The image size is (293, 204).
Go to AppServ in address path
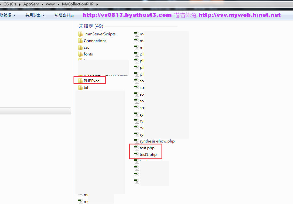[31, 4]
